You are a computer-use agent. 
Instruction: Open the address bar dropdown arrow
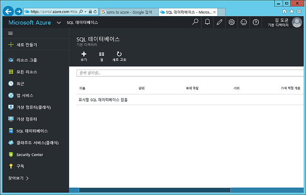coord(85,12)
